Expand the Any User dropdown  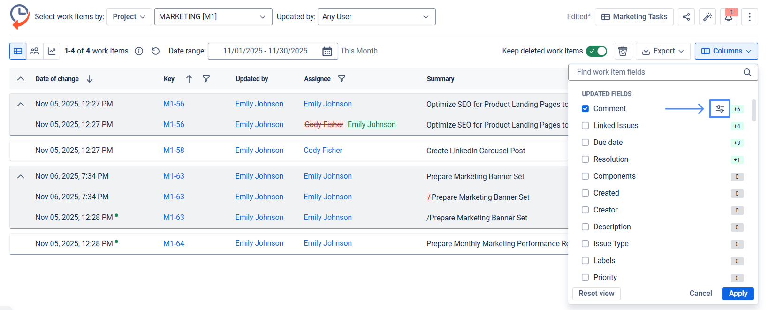click(376, 17)
